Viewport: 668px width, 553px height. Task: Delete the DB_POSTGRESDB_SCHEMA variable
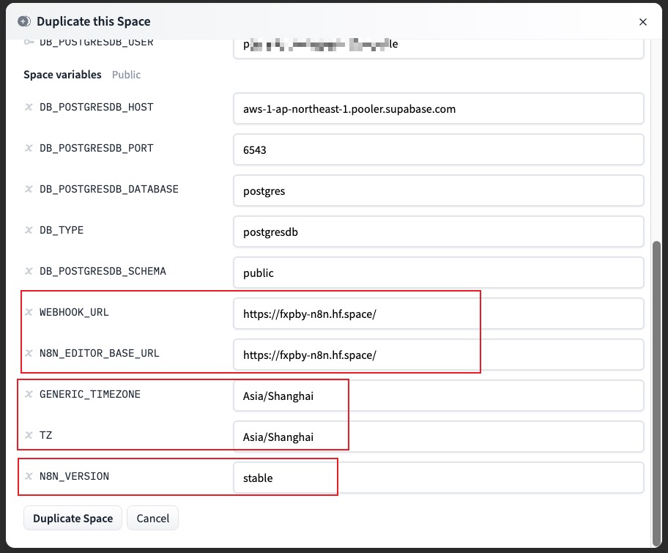(29, 271)
